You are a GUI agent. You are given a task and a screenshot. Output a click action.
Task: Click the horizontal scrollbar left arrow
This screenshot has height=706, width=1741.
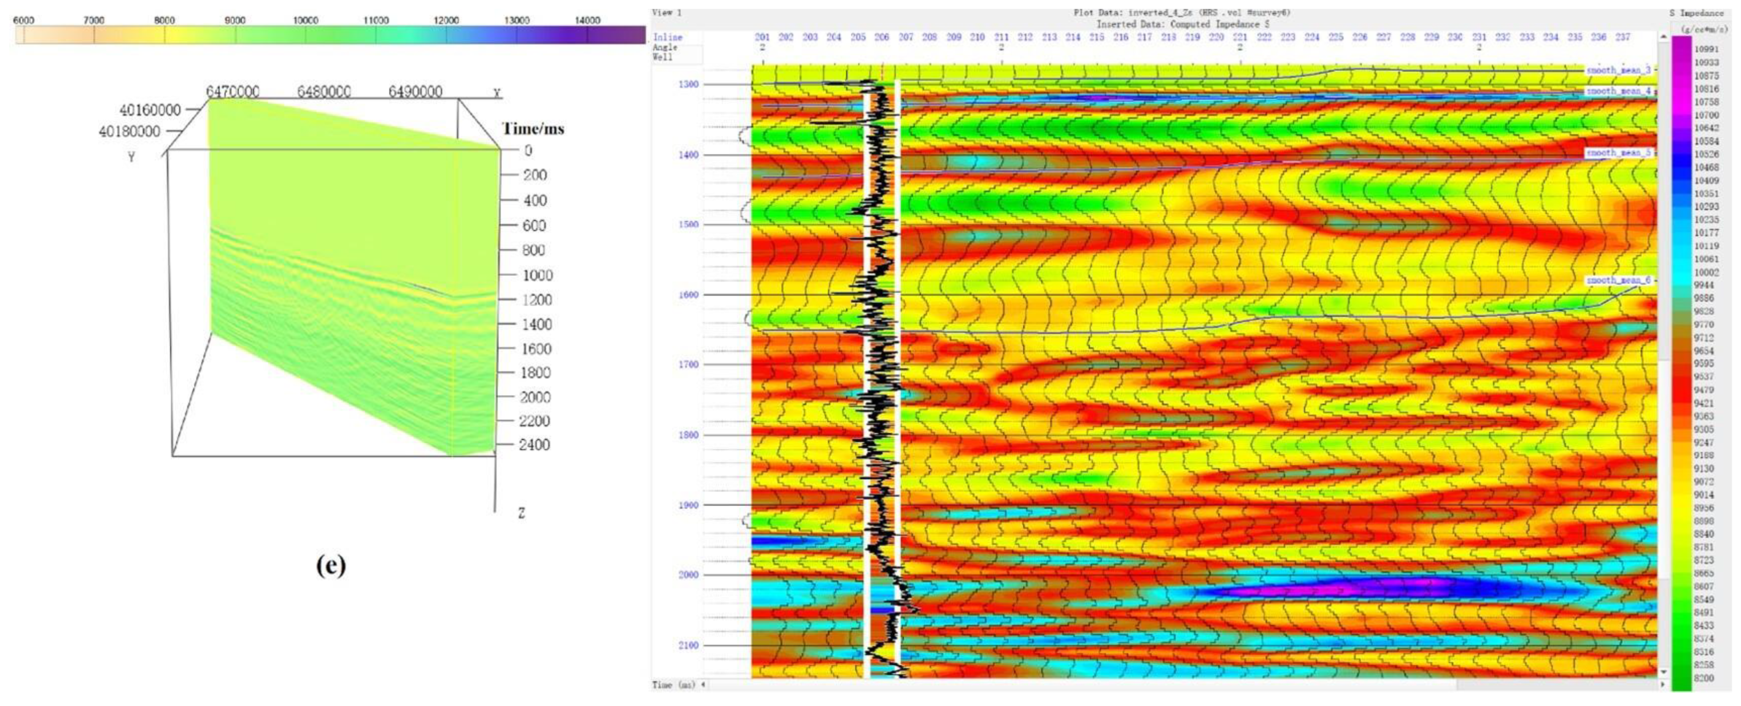pyautogui.click(x=704, y=685)
